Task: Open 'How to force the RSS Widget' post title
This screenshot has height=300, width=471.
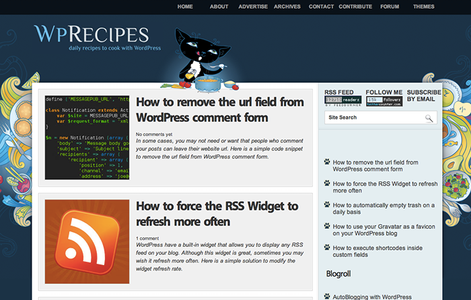Action: pos(217,213)
